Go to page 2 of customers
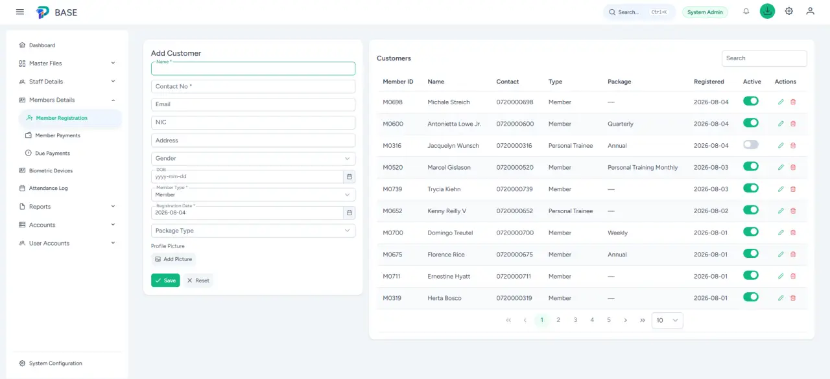The image size is (830, 379). click(x=558, y=320)
